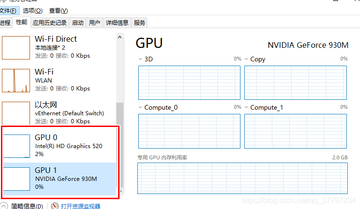Click the large GPU heading

pos(149,43)
